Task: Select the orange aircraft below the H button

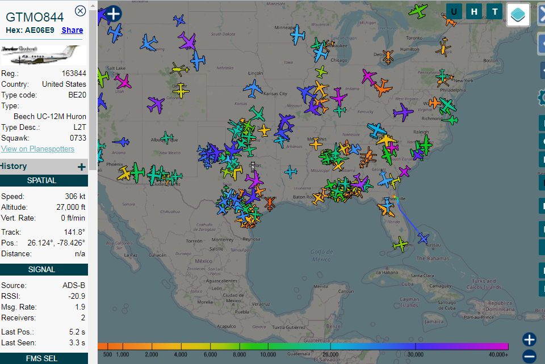Action: [450, 22]
